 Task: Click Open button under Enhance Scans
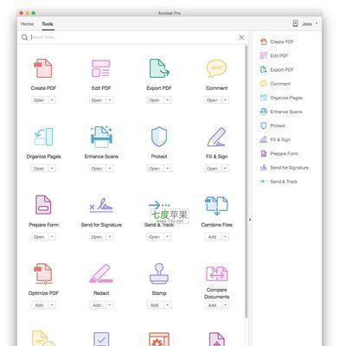click(97, 169)
